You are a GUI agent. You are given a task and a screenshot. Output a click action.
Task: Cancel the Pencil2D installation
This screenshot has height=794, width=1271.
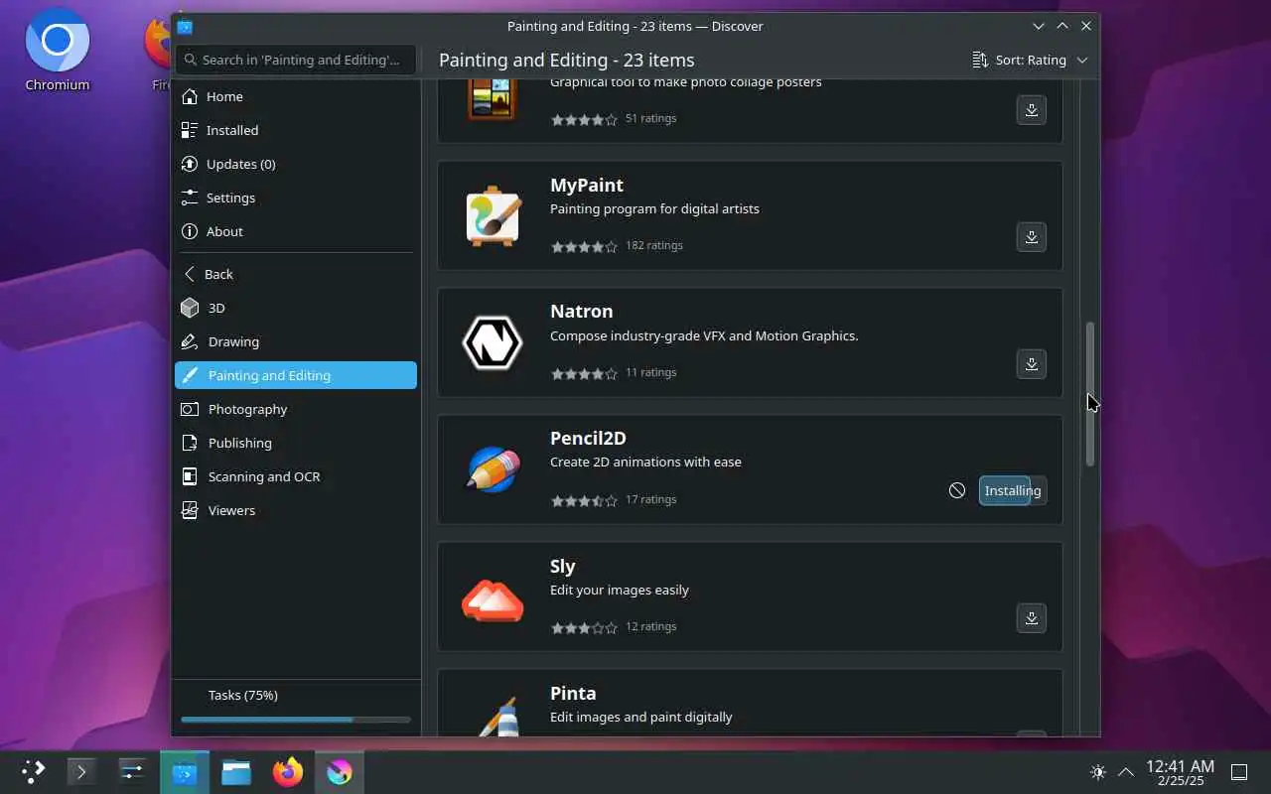[x=957, y=490]
